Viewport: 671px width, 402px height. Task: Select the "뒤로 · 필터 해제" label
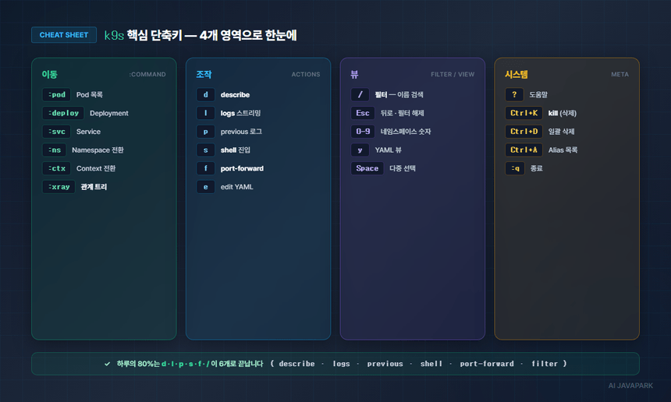(403, 113)
